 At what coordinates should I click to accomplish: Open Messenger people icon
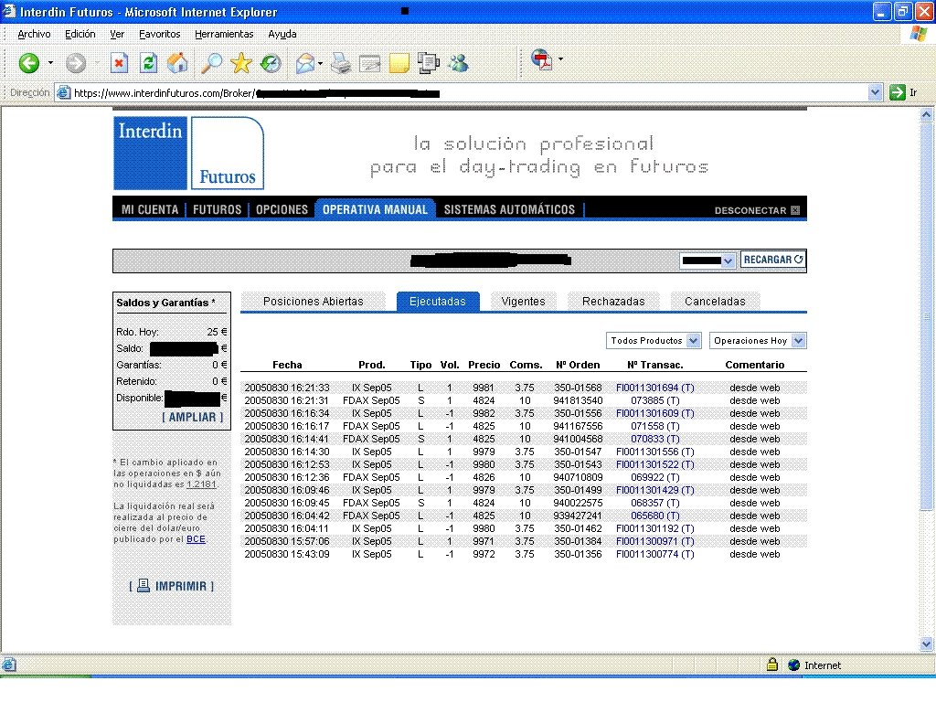[x=458, y=63]
